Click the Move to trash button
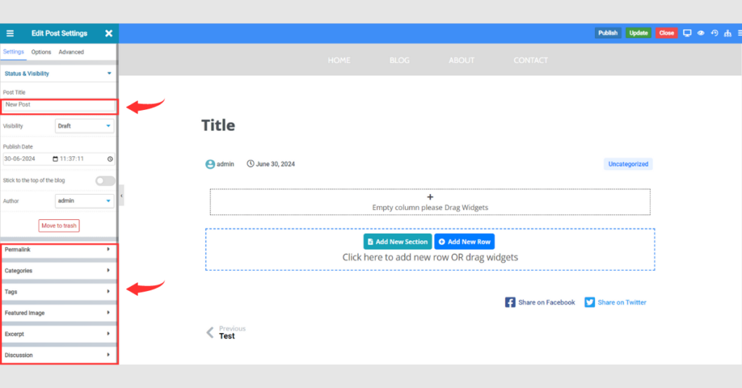 [x=59, y=226]
